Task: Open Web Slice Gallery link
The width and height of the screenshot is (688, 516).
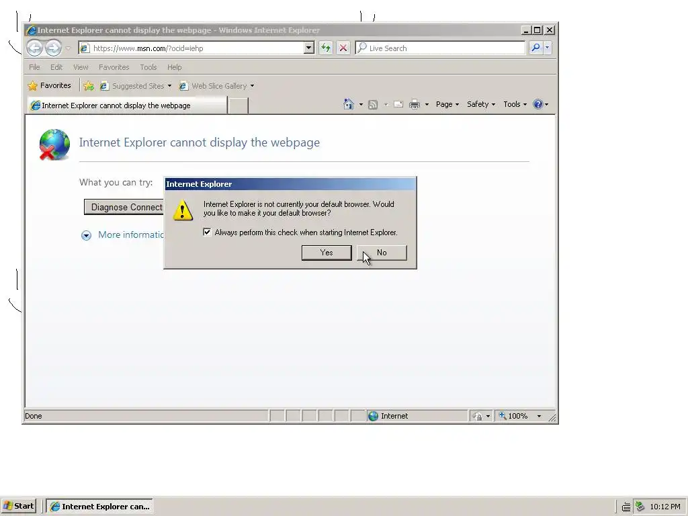Action: (219, 86)
